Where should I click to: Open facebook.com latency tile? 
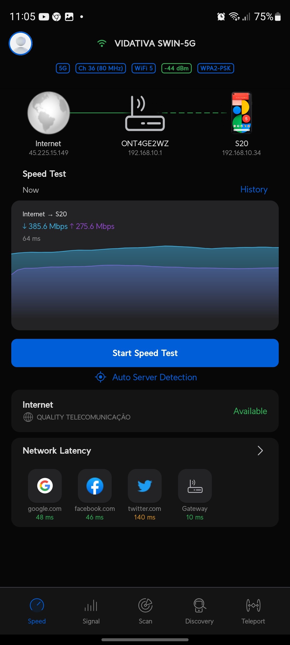click(x=95, y=486)
